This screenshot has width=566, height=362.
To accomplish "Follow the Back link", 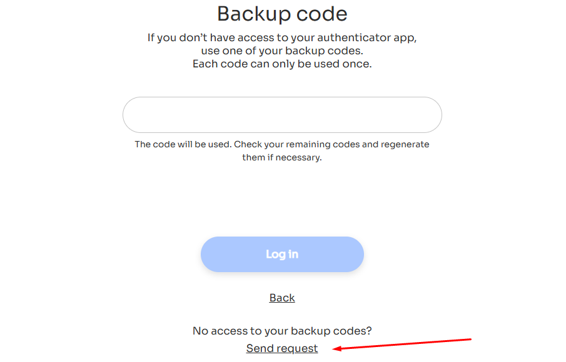I will click(x=282, y=298).
